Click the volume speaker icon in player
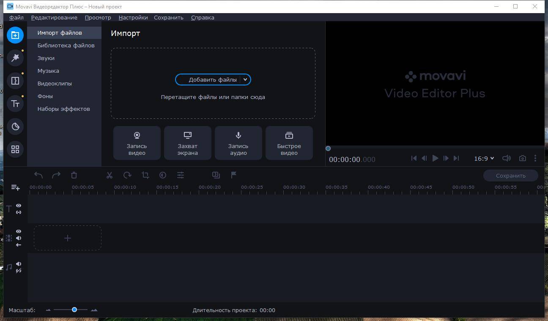Viewport: 548px width, 321px height. [507, 158]
